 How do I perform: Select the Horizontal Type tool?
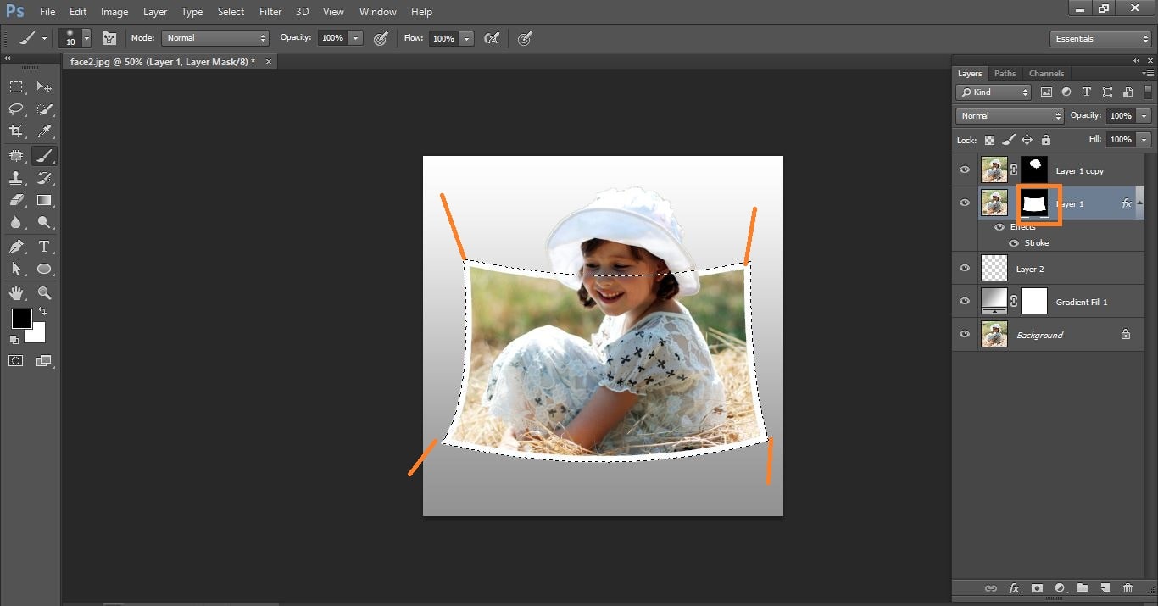click(44, 247)
